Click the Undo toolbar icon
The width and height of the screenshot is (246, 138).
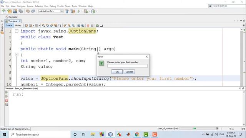click(28, 11)
